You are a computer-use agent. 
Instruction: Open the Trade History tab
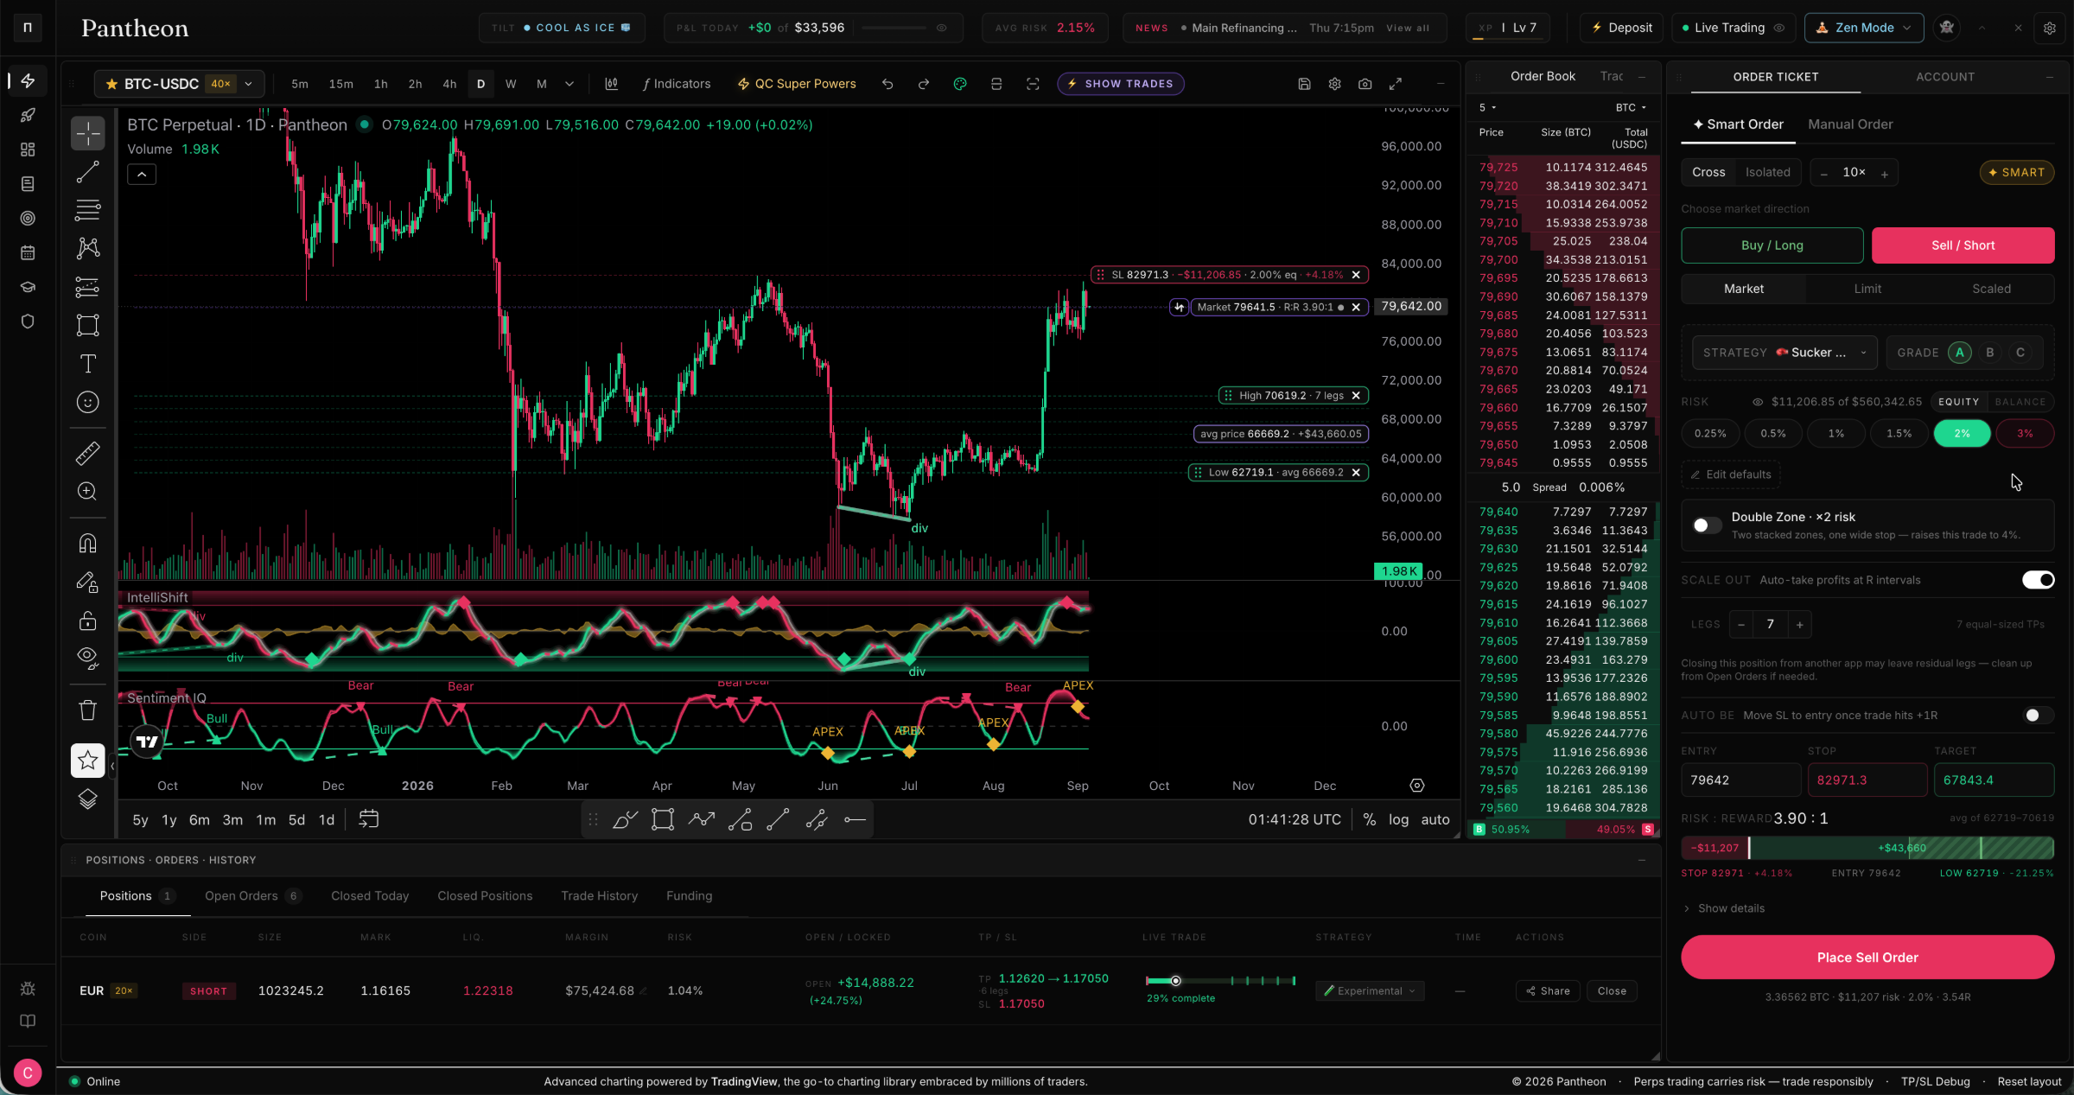tap(599, 896)
